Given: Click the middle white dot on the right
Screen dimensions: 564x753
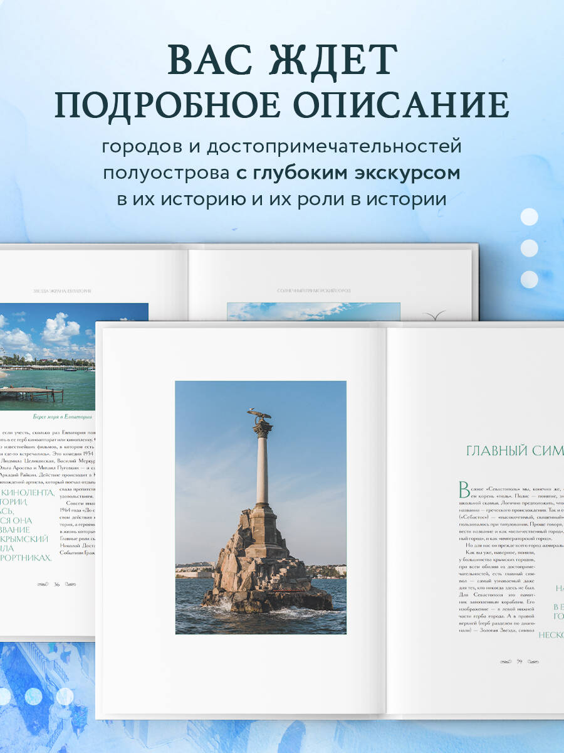Looking at the screenshot, I should click(530, 248).
